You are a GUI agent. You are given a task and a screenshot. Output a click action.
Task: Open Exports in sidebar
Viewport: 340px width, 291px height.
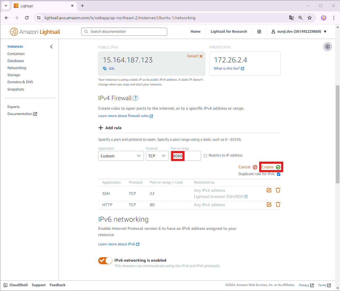pyautogui.click(x=14, y=107)
